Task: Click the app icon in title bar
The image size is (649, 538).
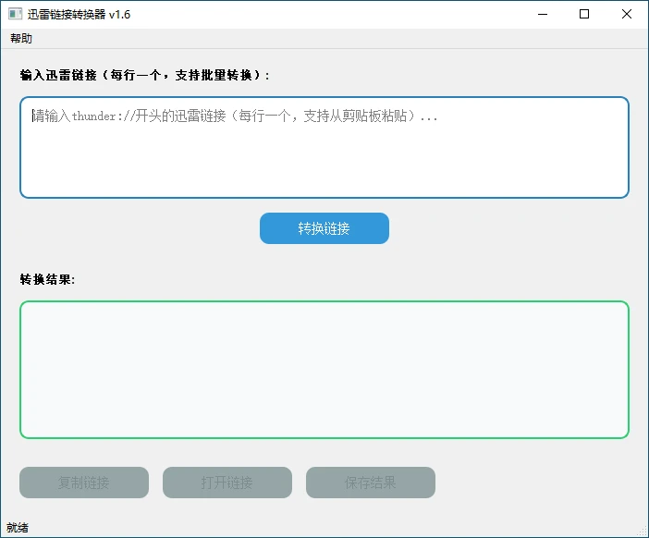Action: click(15, 14)
